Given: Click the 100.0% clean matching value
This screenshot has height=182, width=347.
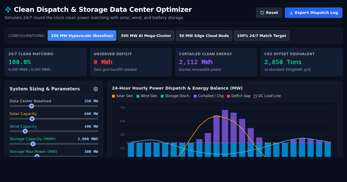Looking at the screenshot, I should pos(20,62).
